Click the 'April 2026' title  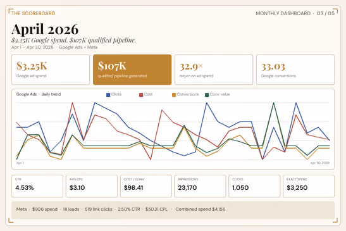(45, 29)
